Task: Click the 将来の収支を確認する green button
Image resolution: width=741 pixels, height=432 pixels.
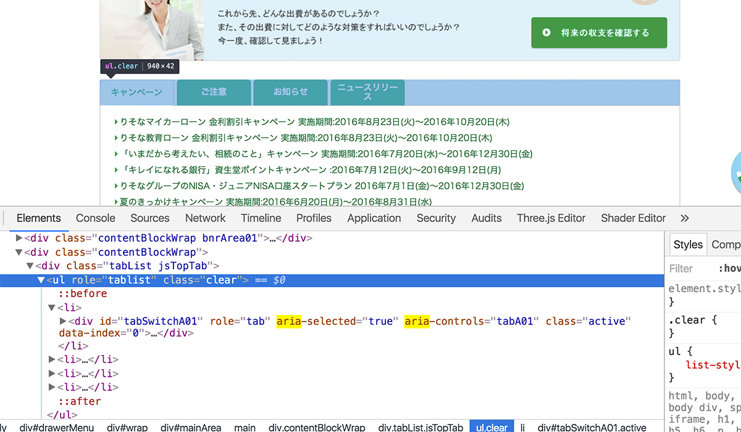Action: tap(599, 33)
